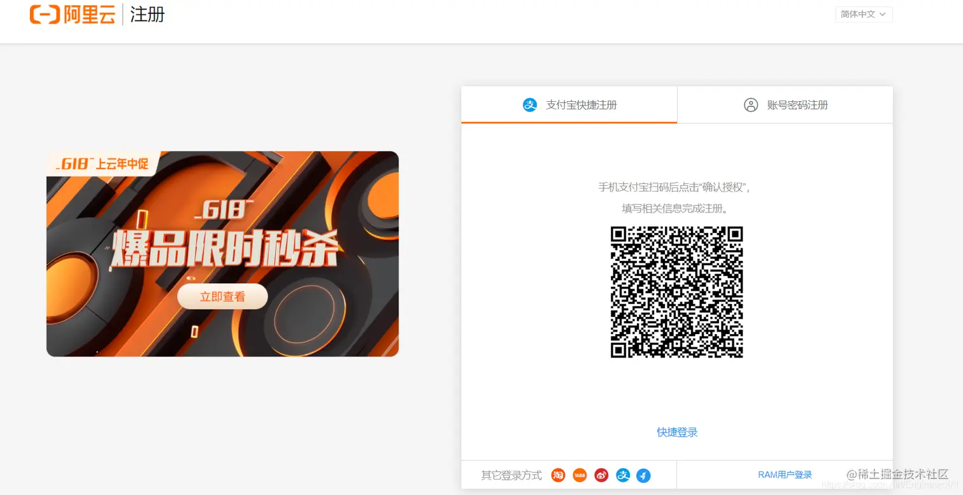The width and height of the screenshot is (963, 495).
Task: Select the Weibo login icon
Action: [601, 475]
